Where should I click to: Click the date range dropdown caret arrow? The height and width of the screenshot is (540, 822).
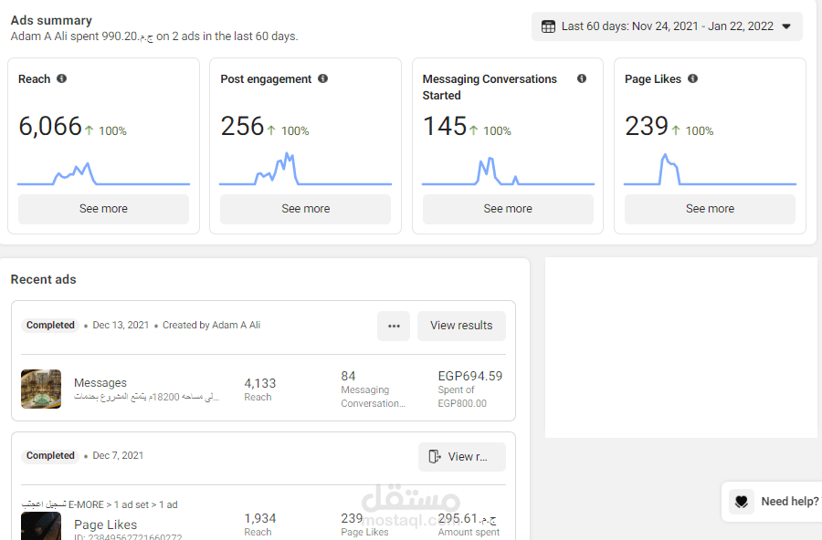click(x=786, y=26)
